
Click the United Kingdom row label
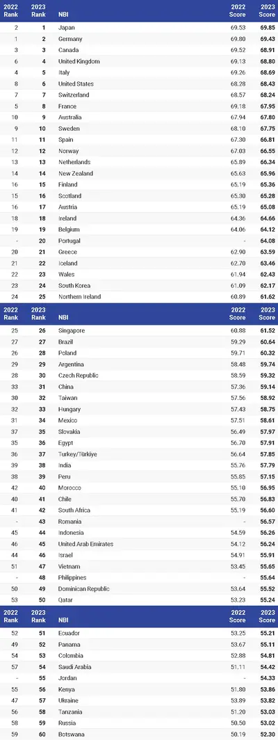[x=79, y=61]
